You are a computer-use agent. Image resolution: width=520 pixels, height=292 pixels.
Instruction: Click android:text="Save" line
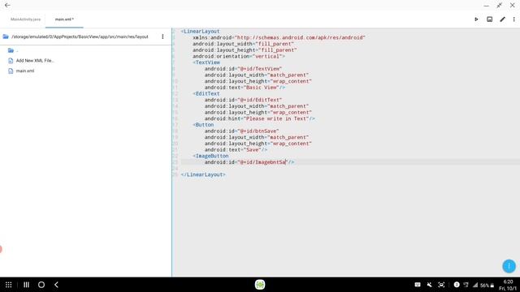(x=236, y=150)
